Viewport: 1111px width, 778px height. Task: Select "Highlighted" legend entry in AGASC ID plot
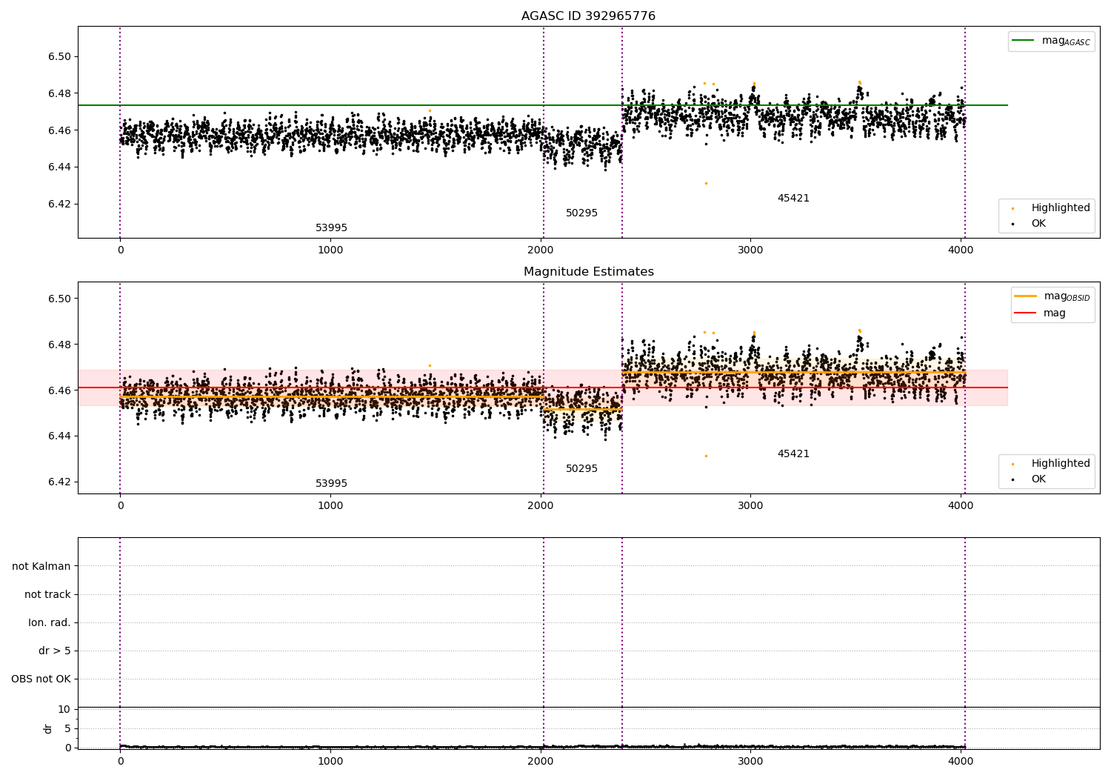(x=1052, y=208)
